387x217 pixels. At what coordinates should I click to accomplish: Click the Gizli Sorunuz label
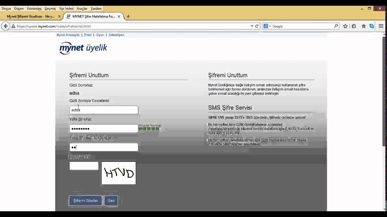click(81, 85)
